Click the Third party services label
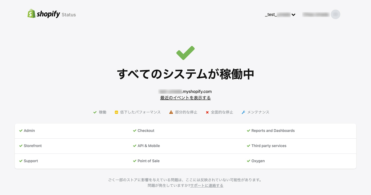The height and width of the screenshot is (195, 371). 269,146
